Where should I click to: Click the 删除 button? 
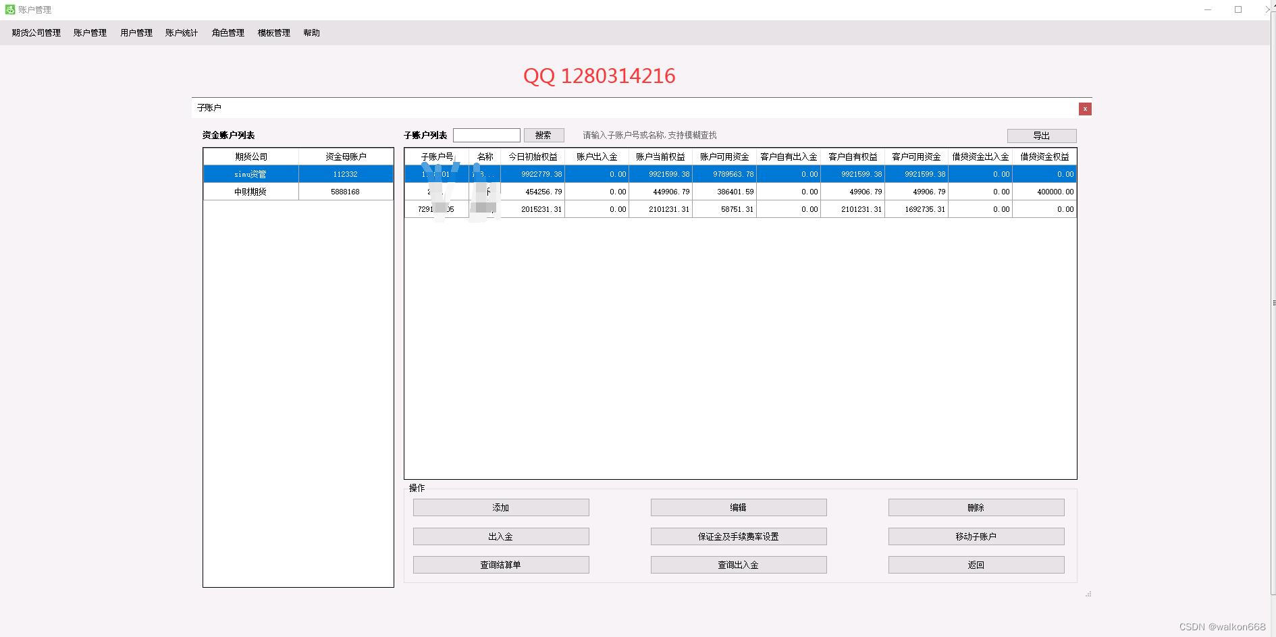[x=976, y=507]
